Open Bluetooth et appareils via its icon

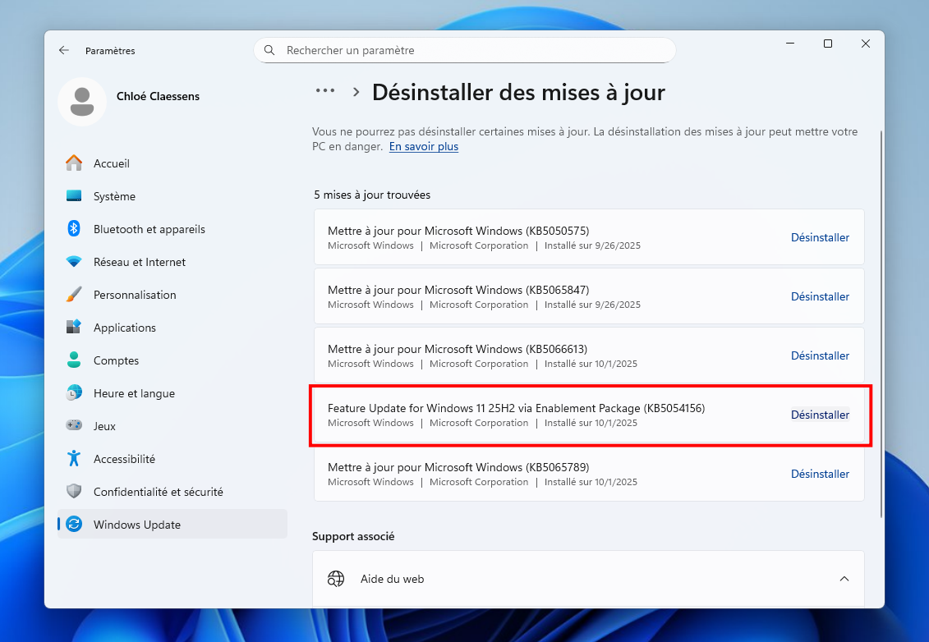tap(74, 229)
